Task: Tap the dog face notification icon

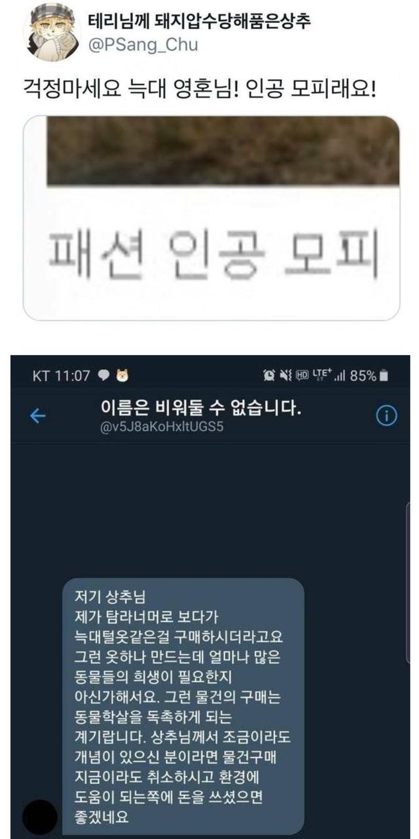Action: point(122,376)
